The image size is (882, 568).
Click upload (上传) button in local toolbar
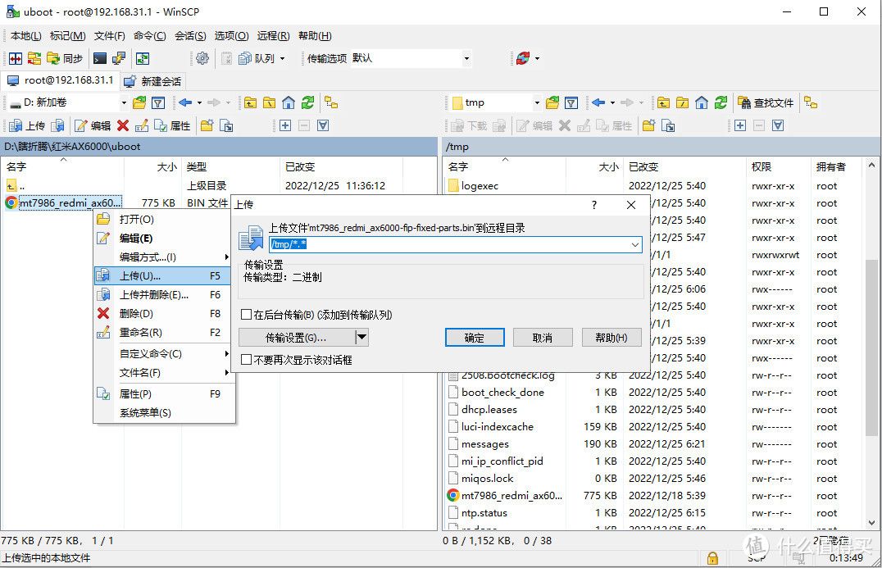[x=27, y=125]
